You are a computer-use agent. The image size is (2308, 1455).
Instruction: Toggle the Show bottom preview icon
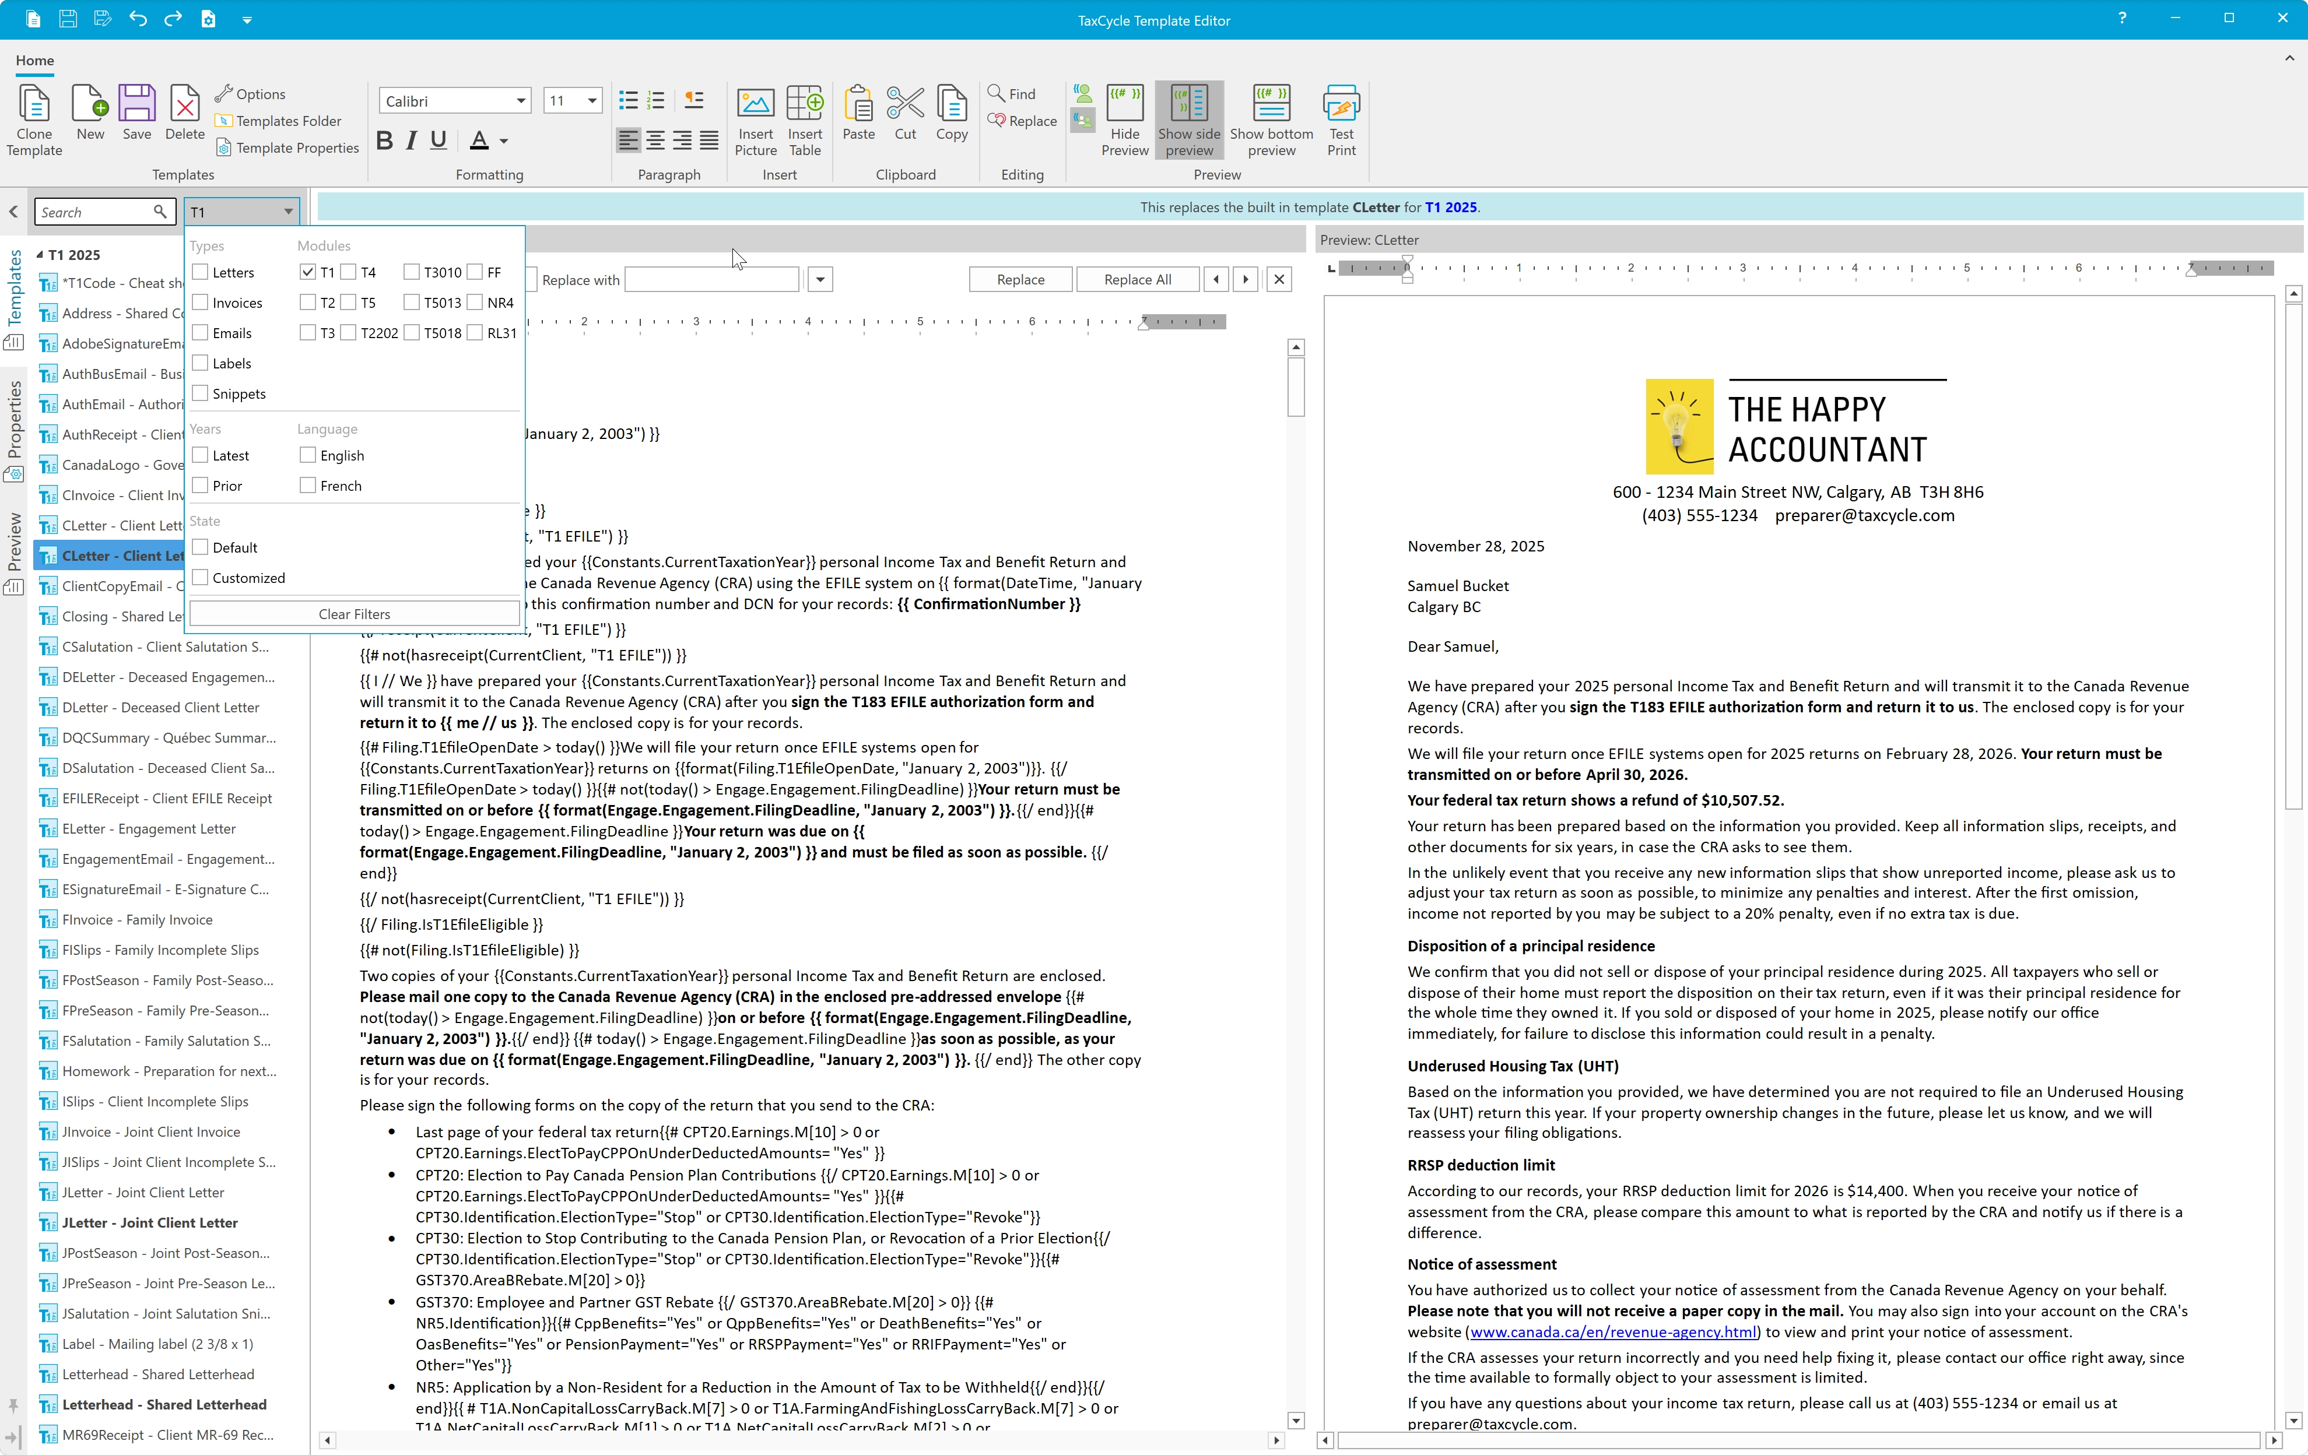[1271, 120]
